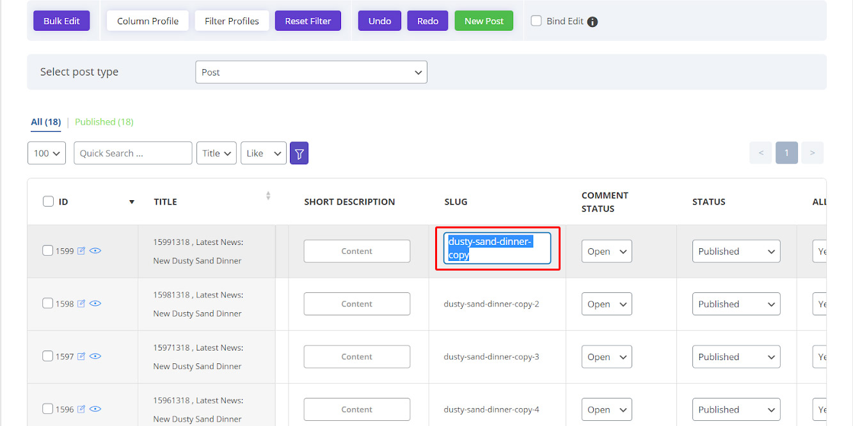The image size is (853, 426).
Task: Select the checkbox for post 1598
Action: [47, 303]
